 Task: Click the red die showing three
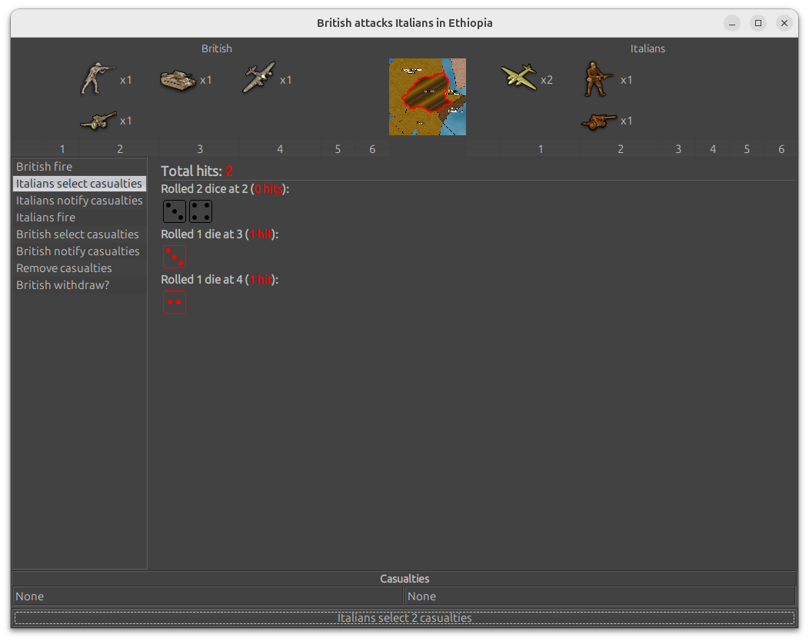pos(174,257)
